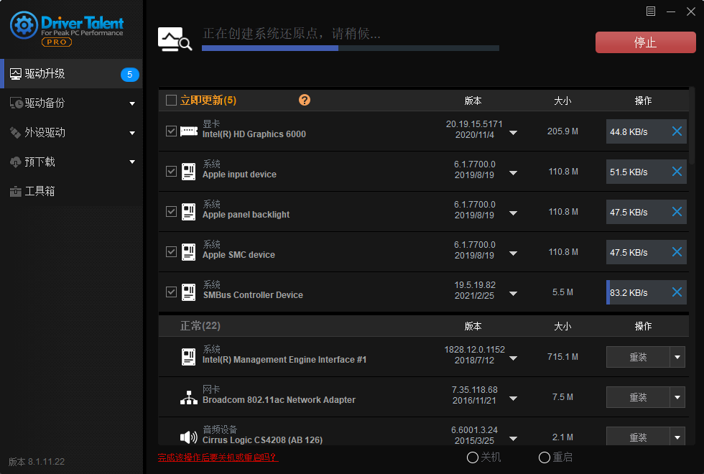Screen dimensions: 704x474
Task: Cancel SMBus Controller Device download
Action: [677, 292]
